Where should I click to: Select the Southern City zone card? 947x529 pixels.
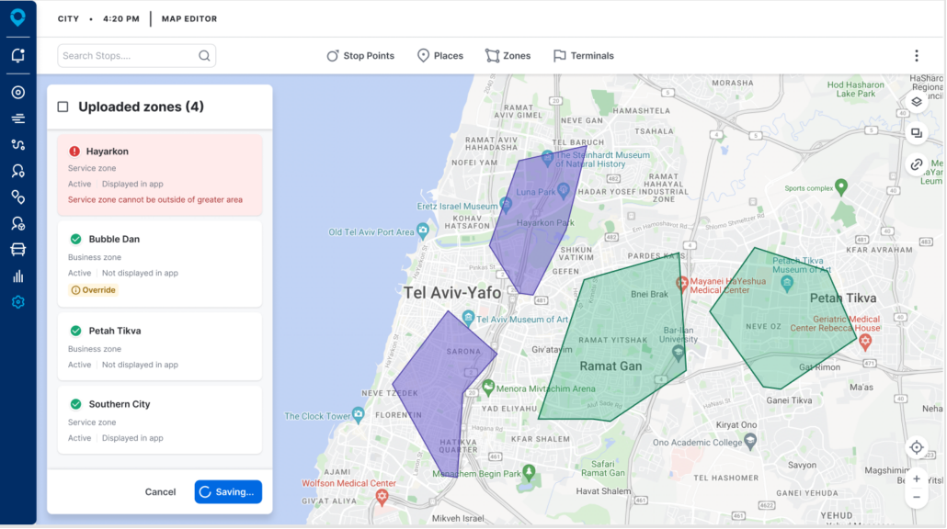160,420
